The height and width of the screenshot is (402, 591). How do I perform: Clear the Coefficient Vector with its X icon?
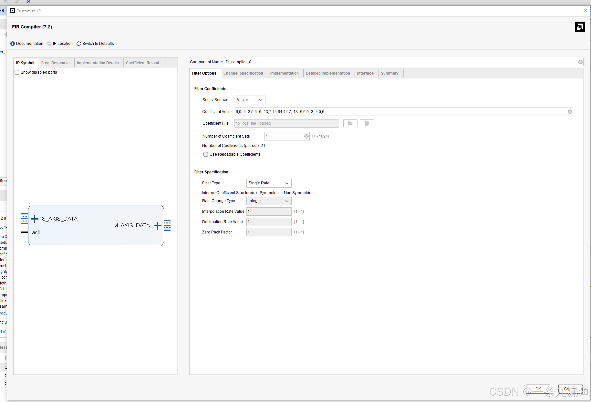point(570,112)
